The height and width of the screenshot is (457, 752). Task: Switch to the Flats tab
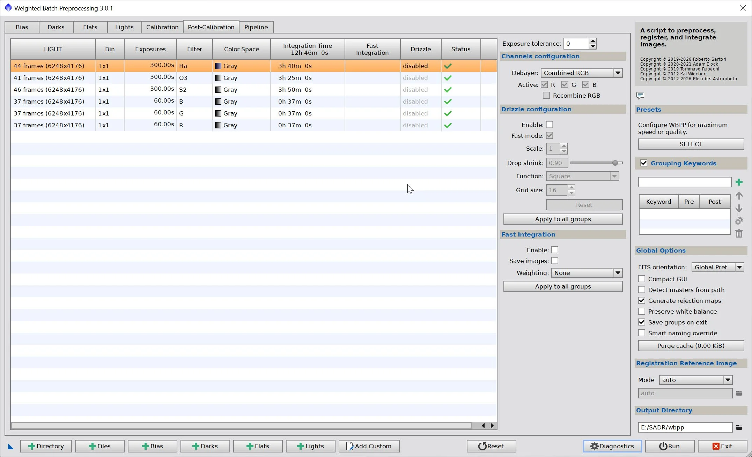tap(90, 27)
